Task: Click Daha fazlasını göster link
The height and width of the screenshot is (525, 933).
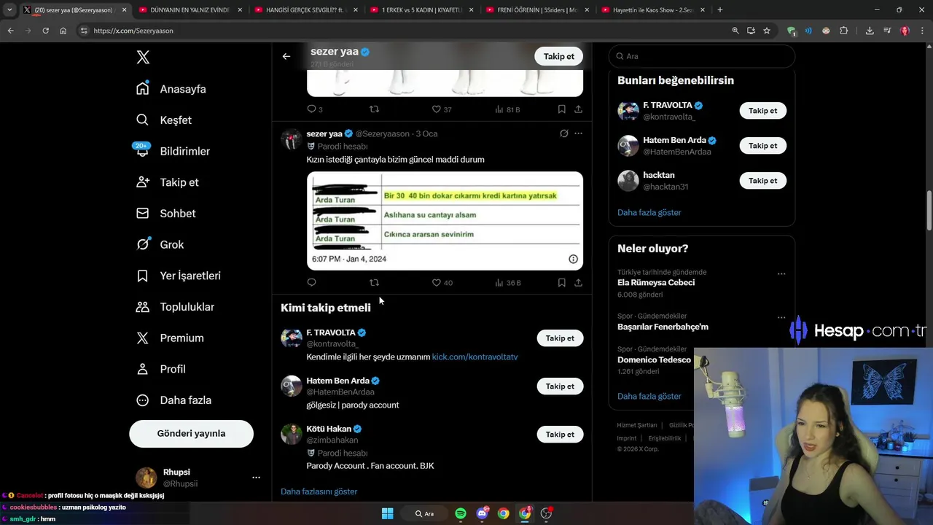Action: 319,491
